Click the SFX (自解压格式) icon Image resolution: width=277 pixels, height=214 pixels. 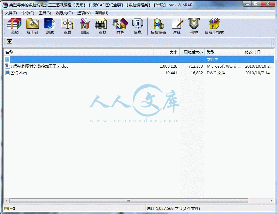click(214, 26)
